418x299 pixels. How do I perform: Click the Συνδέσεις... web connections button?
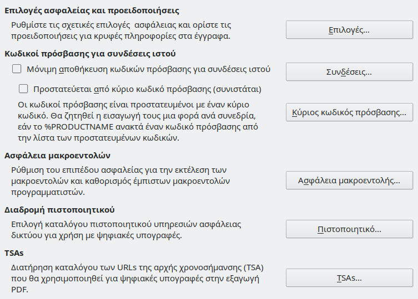(349, 72)
